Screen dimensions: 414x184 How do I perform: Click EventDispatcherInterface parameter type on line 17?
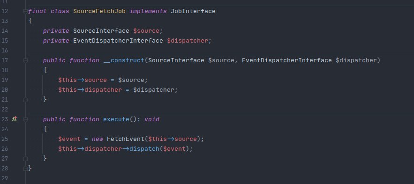tap(287, 60)
